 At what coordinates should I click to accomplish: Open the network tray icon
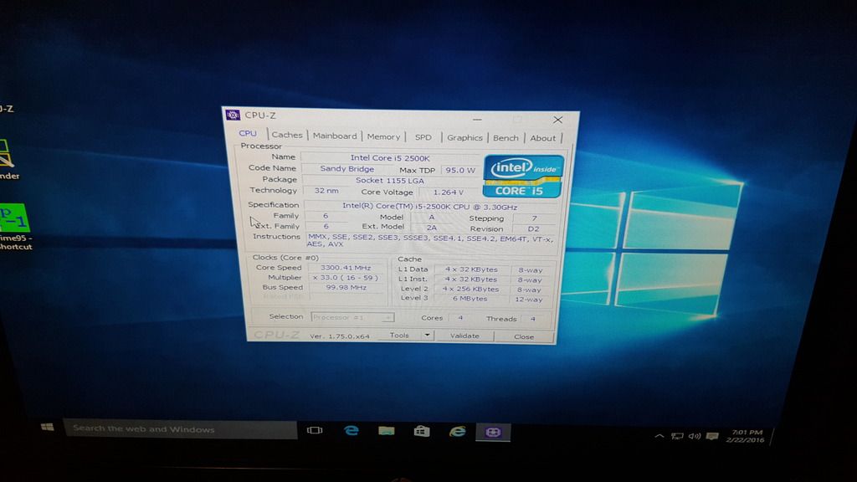(677, 436)
